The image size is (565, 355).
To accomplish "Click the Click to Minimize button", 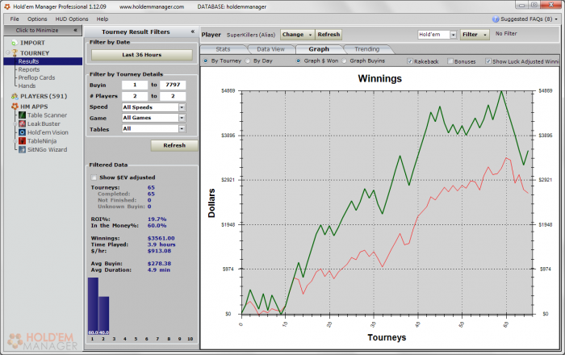I will (x=41, y=30).
